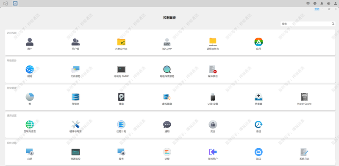This screenshot has width=339, height=166.
Task: Open the monitor widget icon in top bar
Action: click(308, 3)
